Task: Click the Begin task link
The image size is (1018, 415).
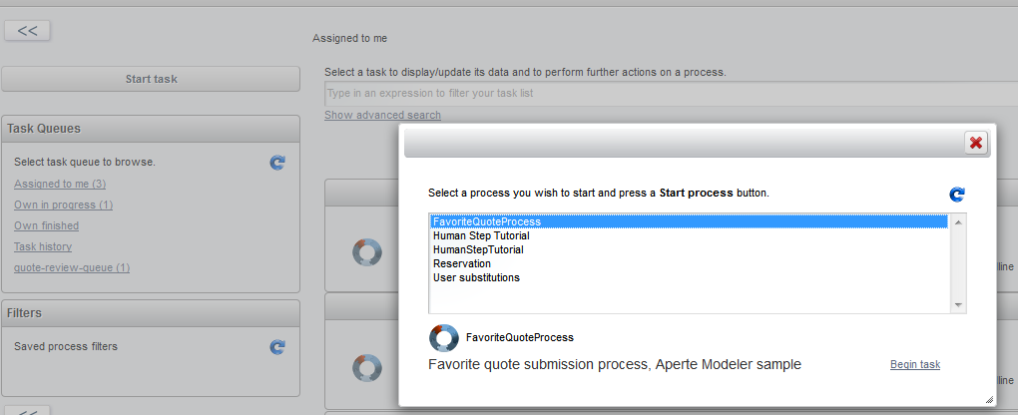Action: (x=914, y=364)
